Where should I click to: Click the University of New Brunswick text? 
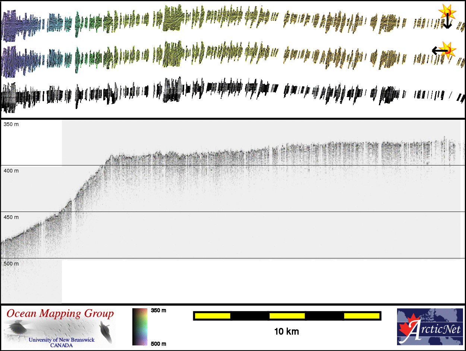point(62,340)
